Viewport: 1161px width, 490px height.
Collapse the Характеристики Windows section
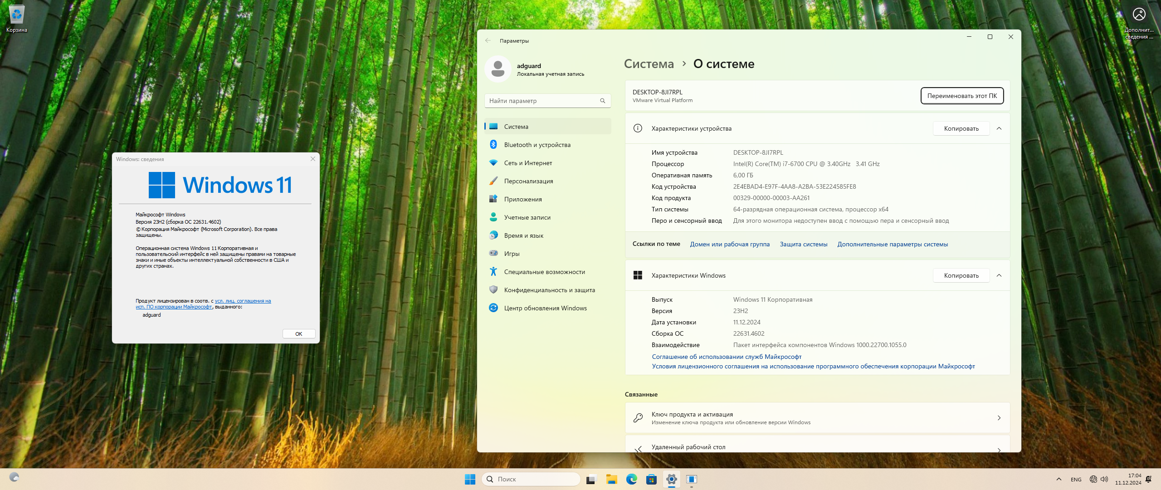point(999,275)
